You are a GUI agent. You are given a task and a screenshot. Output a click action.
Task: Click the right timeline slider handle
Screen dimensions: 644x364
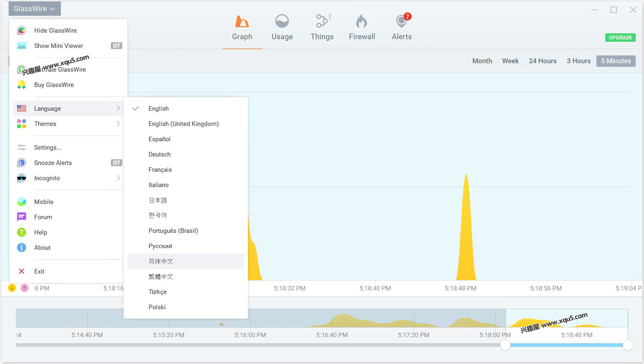(x=628, y=345)
